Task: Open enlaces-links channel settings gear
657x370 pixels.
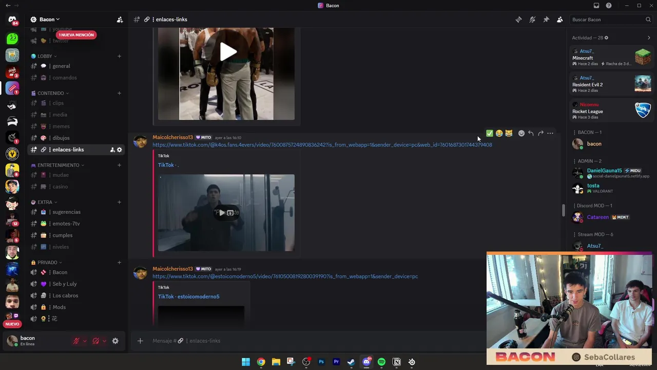Action: pyautogui.click(x=120, y=150)
